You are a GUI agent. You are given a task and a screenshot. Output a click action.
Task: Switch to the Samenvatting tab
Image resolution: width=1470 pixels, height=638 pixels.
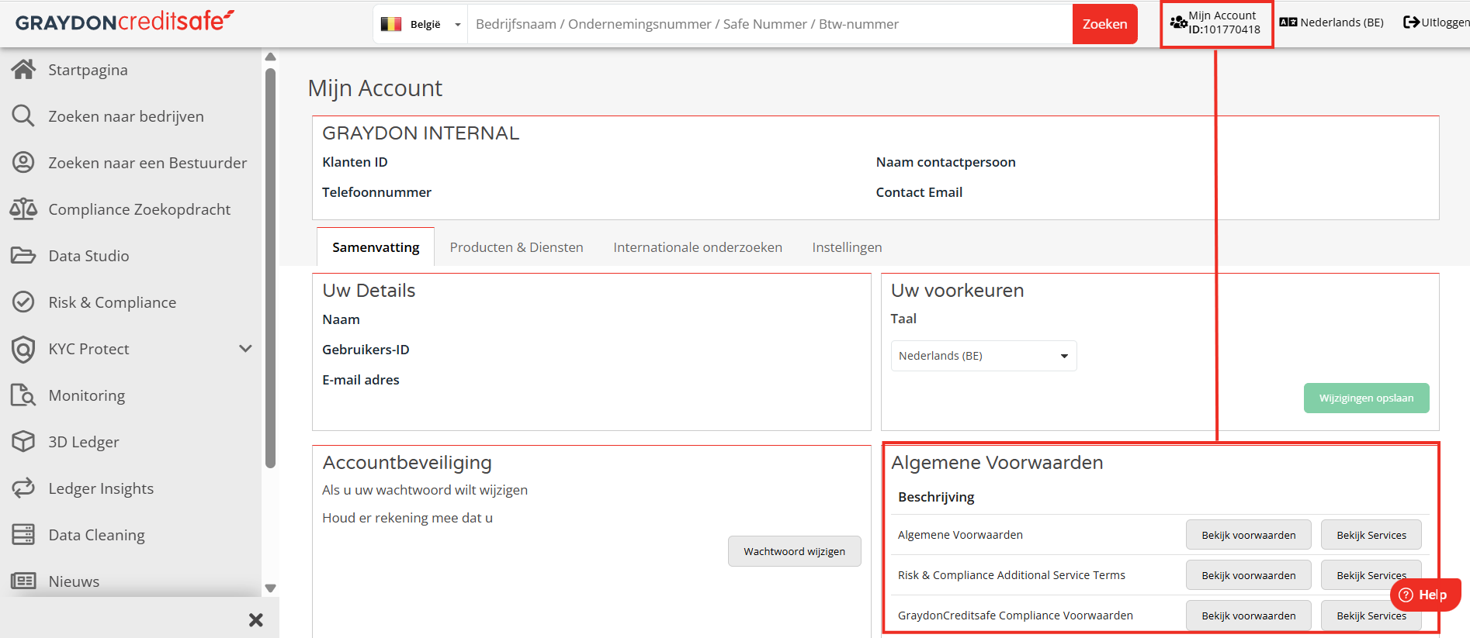click(x=376, y=247)
